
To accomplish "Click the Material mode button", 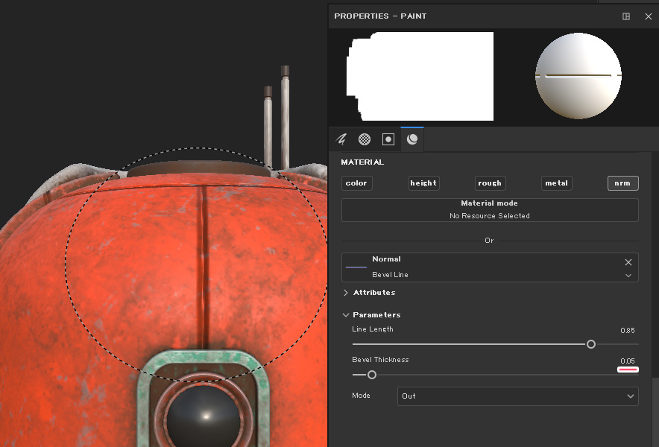I will pyautogui.click(x=490, y=209).
